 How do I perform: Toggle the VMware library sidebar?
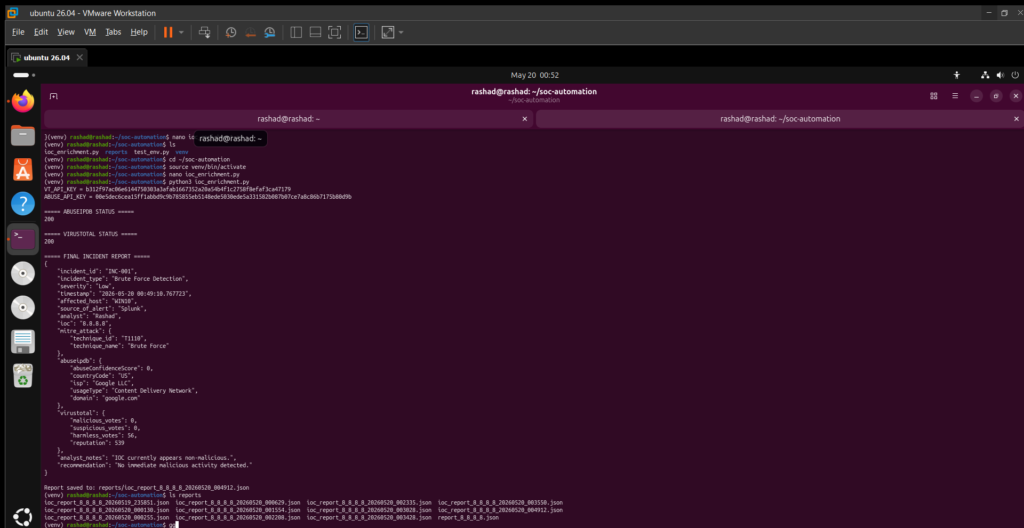[x=296, y=33]
